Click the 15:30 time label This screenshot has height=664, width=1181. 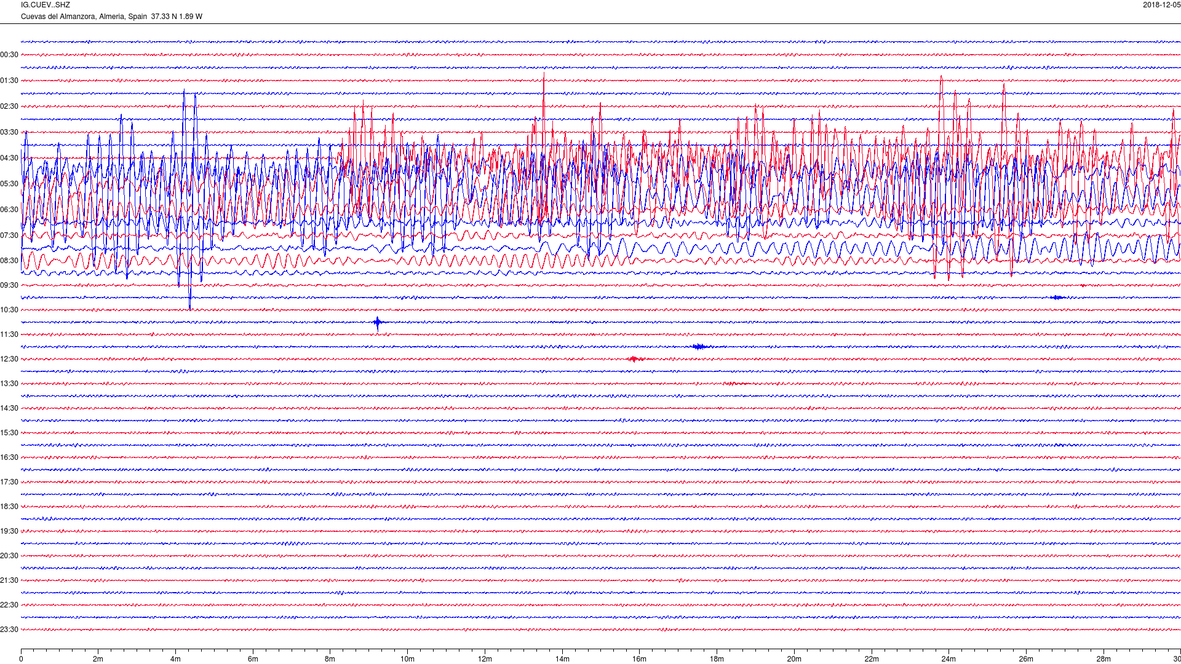(9, 433)
